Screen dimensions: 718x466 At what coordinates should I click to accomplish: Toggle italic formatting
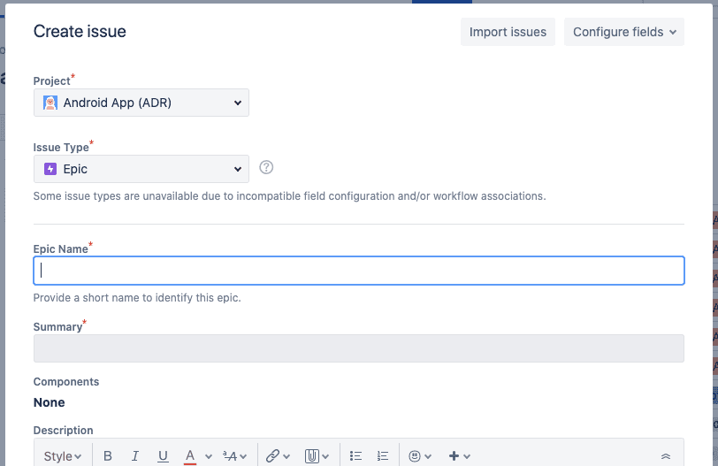135,456
